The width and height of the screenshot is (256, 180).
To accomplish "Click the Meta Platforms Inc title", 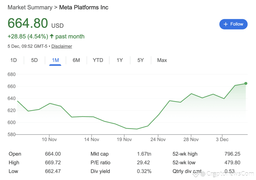I will click(84, 7).
